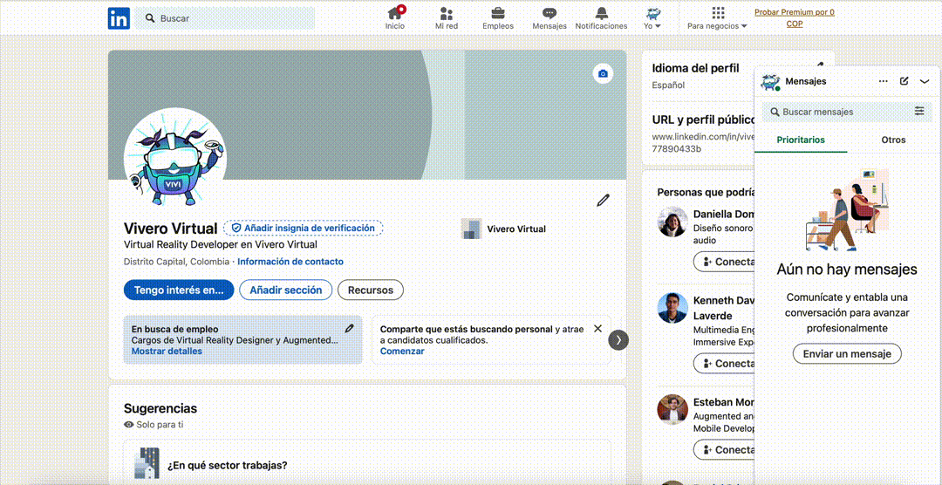Click the Buscar mensajes field
The width and height of the screenshot is (942, 485).
click(836, 112)
